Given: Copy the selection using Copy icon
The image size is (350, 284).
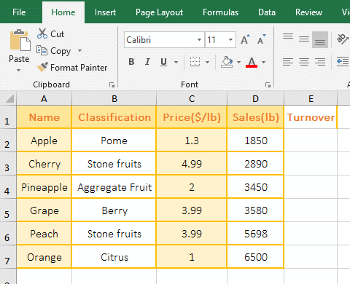Looking at the screenshot, I should tap(42, 50).
